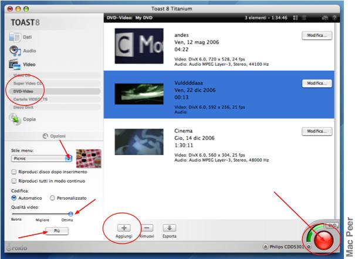This screenshot has width=355, height=259.
Task: Open the Stile menu Picnic dropdown
Action: tap(42, 159)
